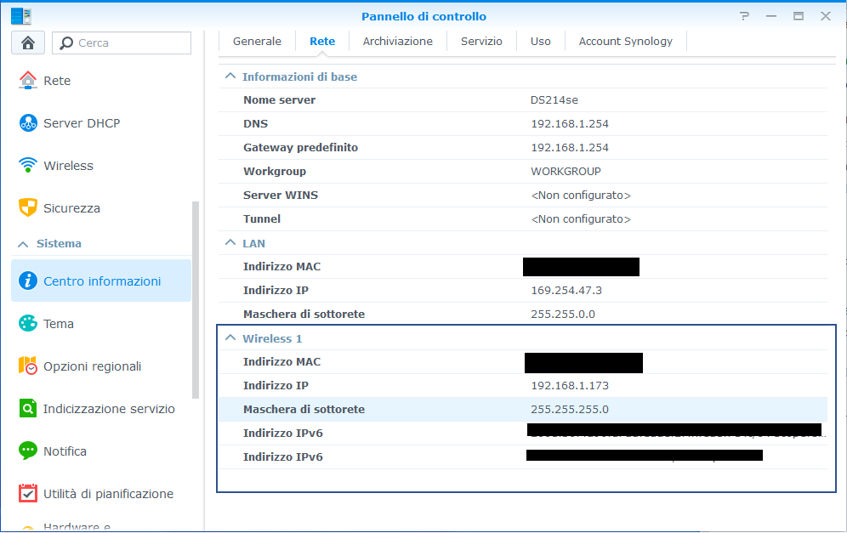Open the Wireless settings icon
Screen dimensions: 847x533
coord(27,165)
